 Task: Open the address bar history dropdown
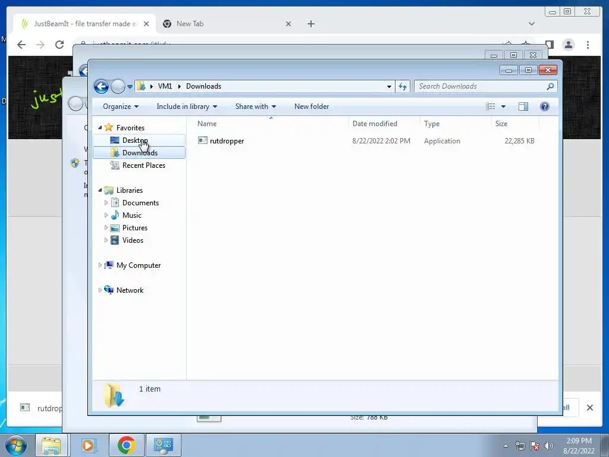(x=389, y=87)
